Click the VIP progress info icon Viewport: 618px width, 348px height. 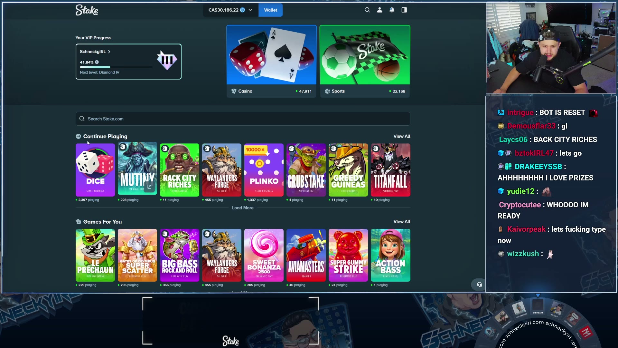(97, 62)
